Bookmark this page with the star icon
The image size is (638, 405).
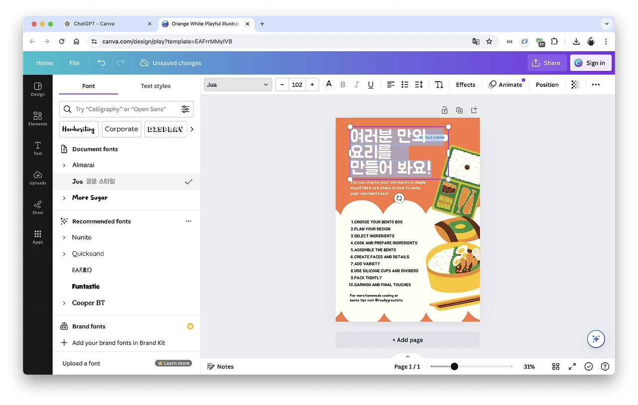[x=489, y=42]
